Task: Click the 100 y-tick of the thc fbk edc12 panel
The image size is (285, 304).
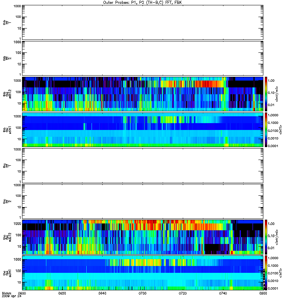Action: [18, 235]
